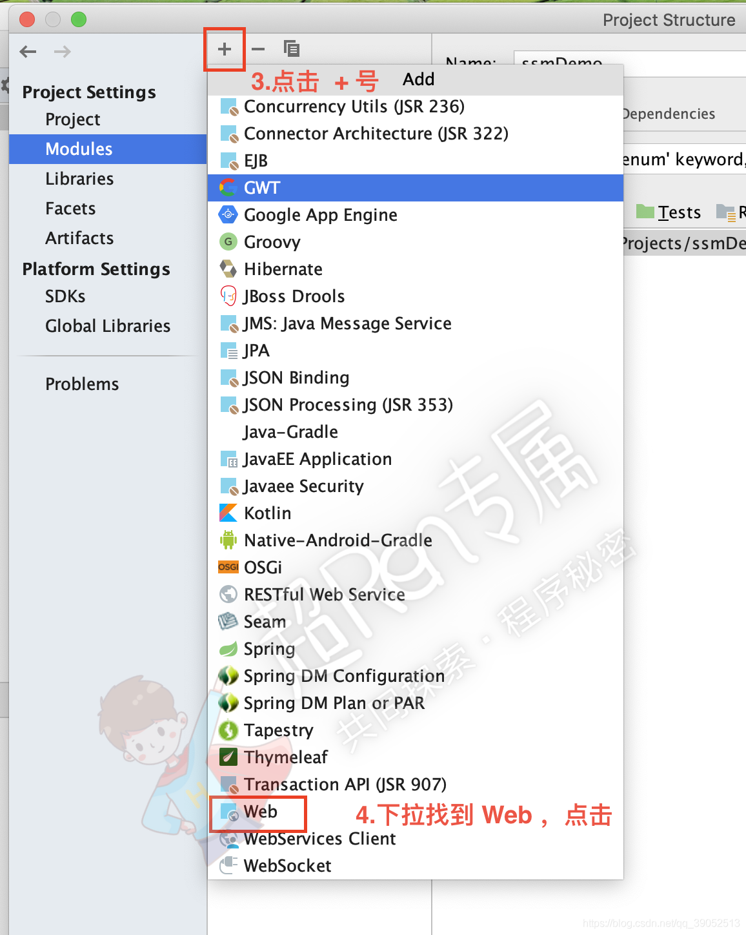Click the Project Settings heading
Image resolution: width=746 pixels, height=935 pixels.
click(x=89, y=92)
